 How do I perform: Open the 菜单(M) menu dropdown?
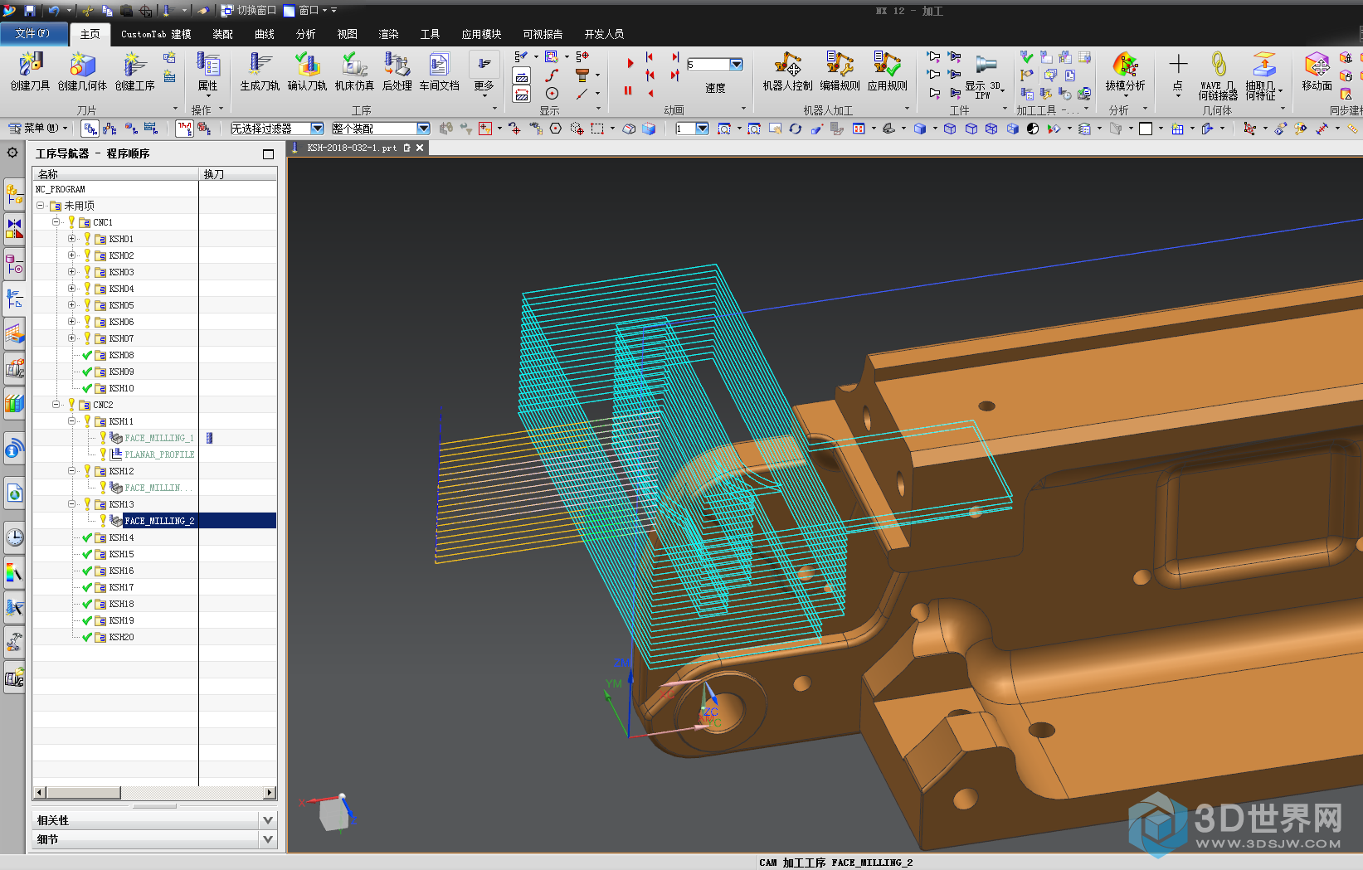[x=38, y=129]
